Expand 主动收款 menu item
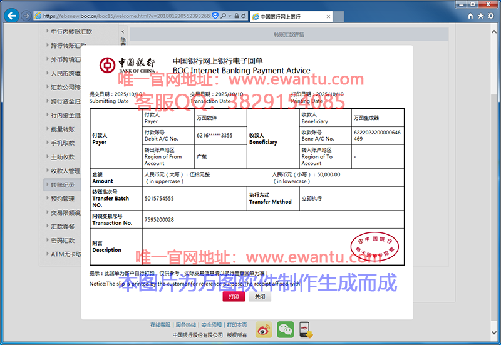Screen dimensions: 501x345 pos(63,157)
